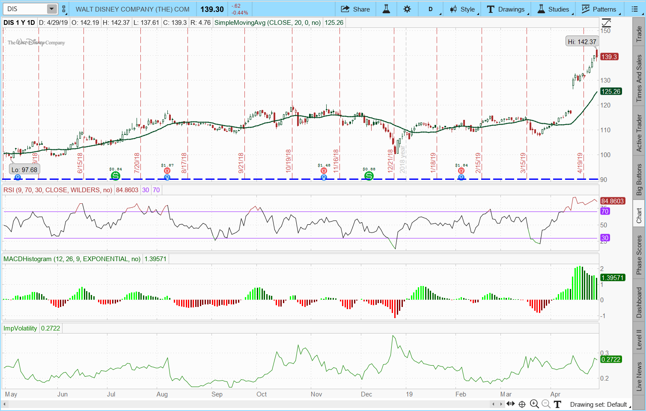This screenshot has width=646, height=411.
Task: Click the zoom-in magnifier icon
Action: (534, 404)
